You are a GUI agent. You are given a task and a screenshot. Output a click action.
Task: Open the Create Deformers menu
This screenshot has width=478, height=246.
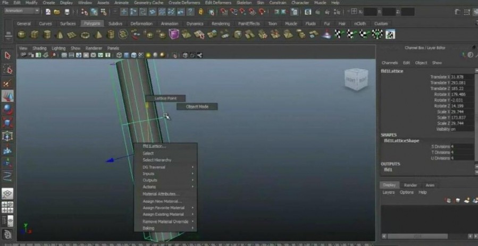pyautogui.click(x=184, y=3)
